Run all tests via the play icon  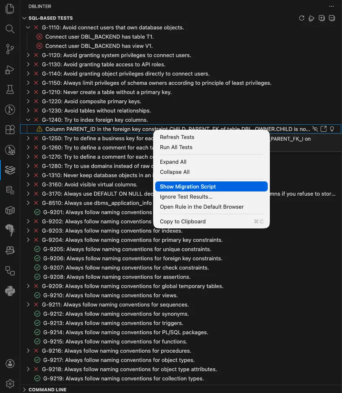tap(311, 18)
